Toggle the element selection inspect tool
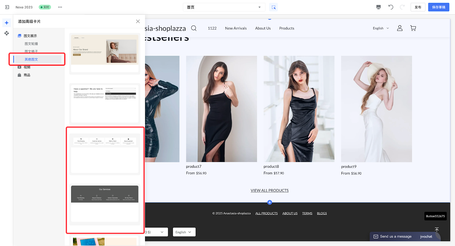Viewport: 455px width, 246px height. [x=273, y=7]
